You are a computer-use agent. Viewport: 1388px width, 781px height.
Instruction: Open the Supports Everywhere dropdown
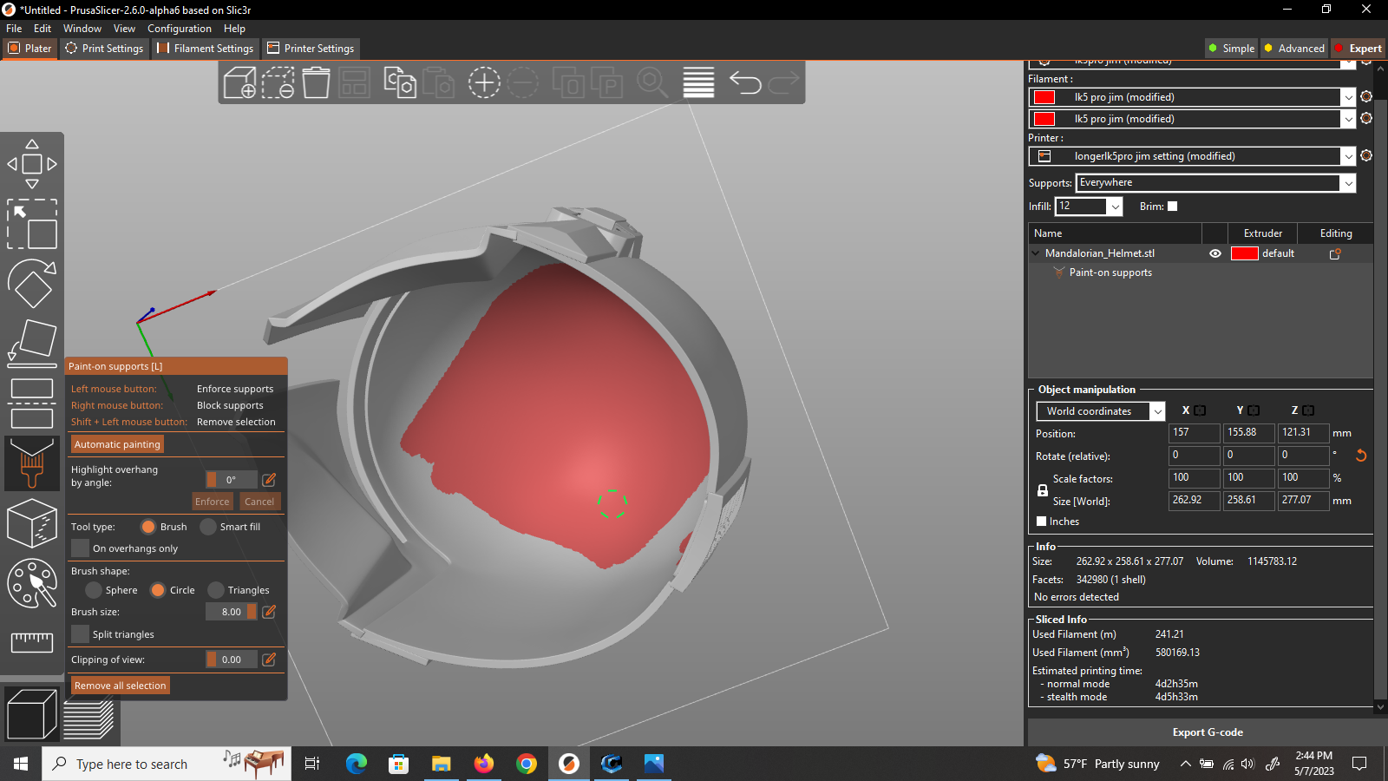(x=1215, y=183)
